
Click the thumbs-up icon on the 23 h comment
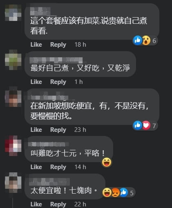pyautogui.click(x=138, y=125)
